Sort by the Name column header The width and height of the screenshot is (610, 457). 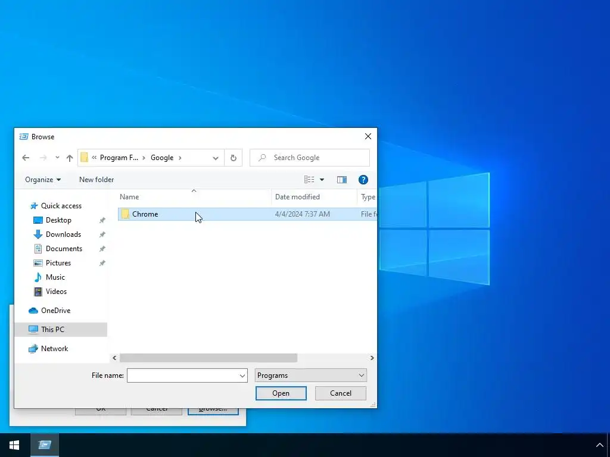point(195,197)
